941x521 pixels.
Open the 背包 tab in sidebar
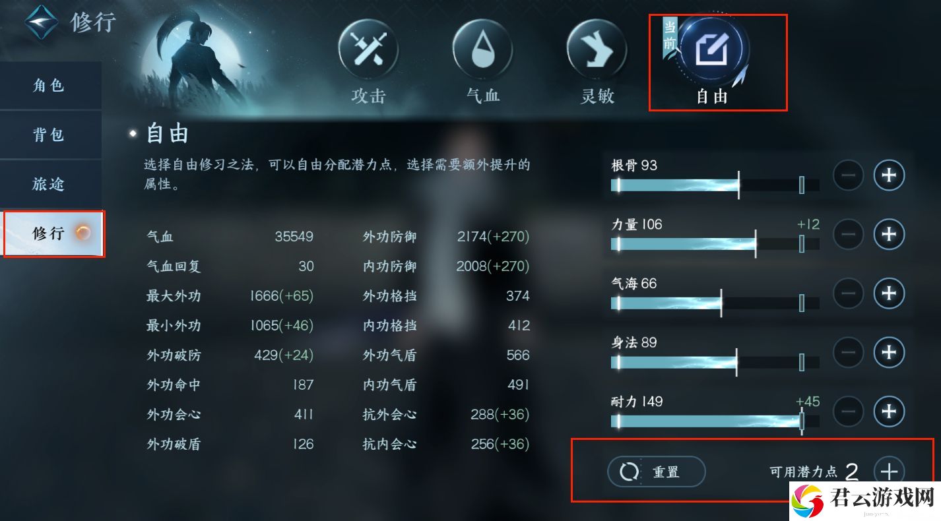click(51, 135)
